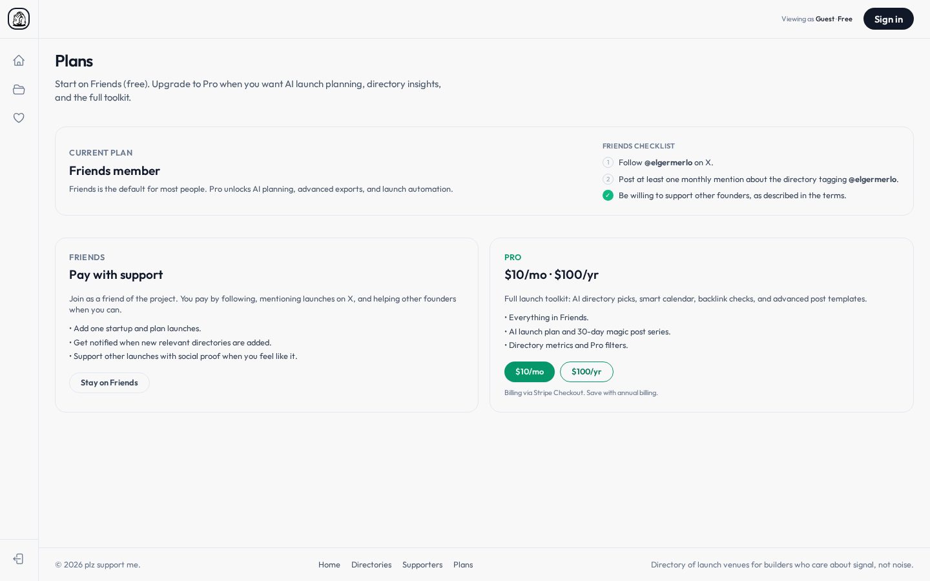
Task: Click the '$10/mo · $100/yr' price heading
Action: [552, 275]
